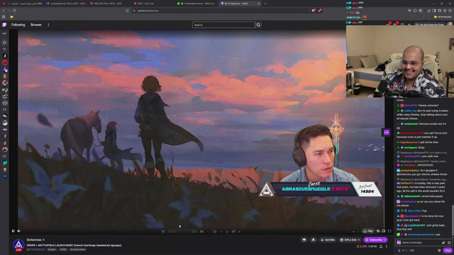Image resolution: width=454 pixels, height=255 pixels.
Task: Open followed channels heart in sidebar
Action: click(x=5, y=49)
